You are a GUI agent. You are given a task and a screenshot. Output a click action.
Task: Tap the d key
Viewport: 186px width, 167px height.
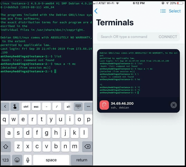28,133
